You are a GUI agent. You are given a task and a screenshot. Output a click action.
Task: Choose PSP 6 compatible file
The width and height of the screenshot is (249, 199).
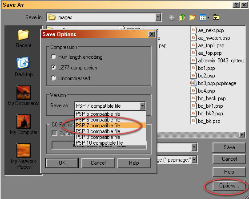click(x=110, y=119)
